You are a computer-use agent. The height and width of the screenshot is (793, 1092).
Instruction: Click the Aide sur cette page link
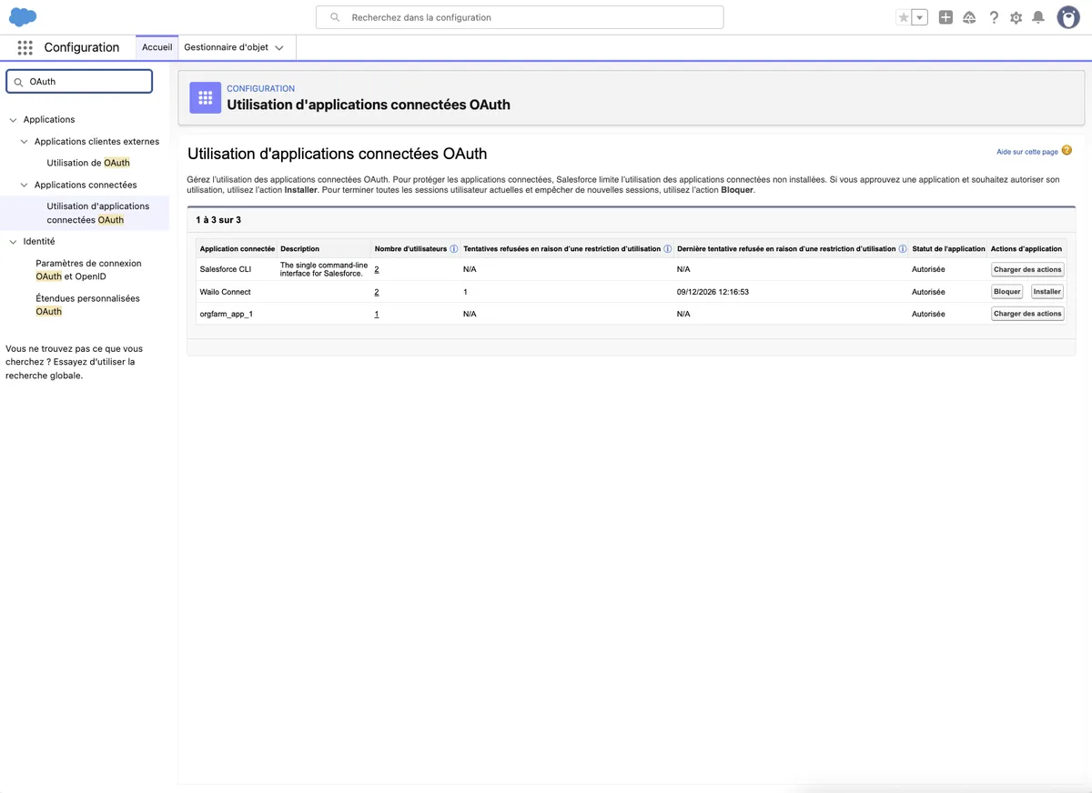[x=1027, y=152]
